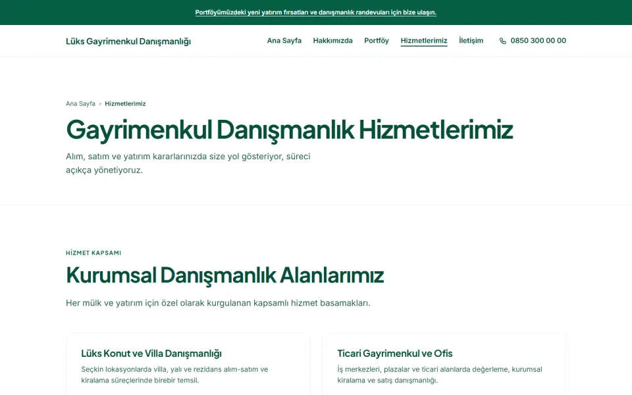
Task: Open the Lüks Konut ve Villa Danışmanlığı card
Action: pos(188,364)
